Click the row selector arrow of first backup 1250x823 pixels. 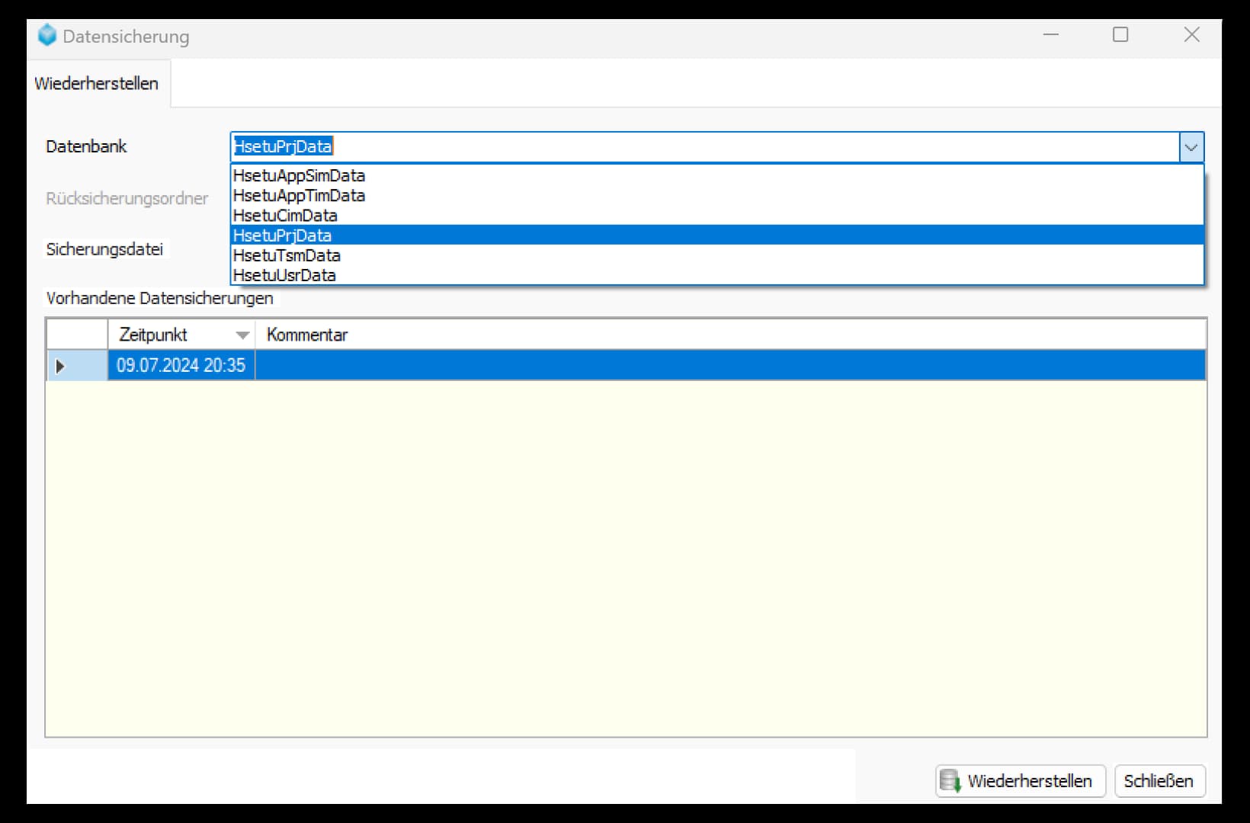[x=60, y=367]
